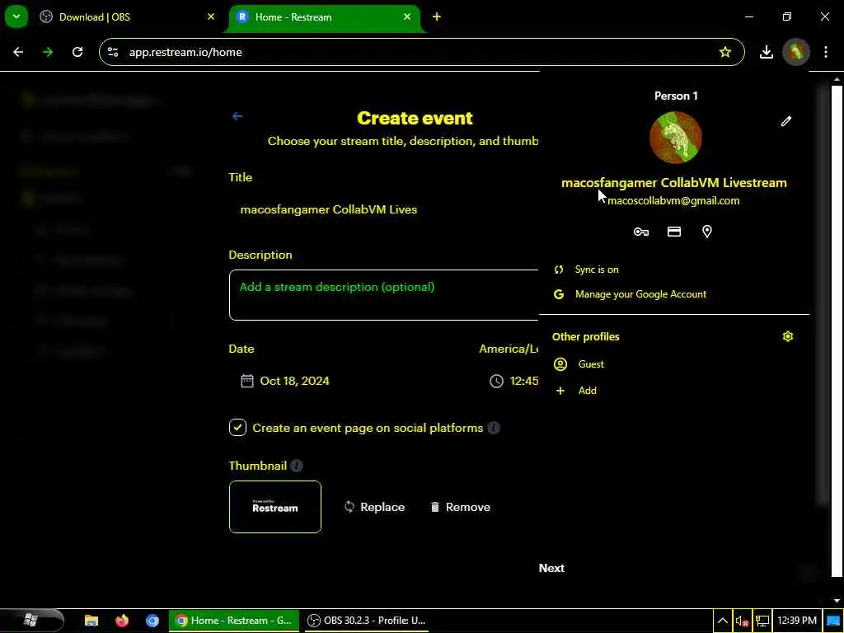The height and width of the screenshot is (633, 844).
Task: Close the Download | OBS tab
Action: 210,17
